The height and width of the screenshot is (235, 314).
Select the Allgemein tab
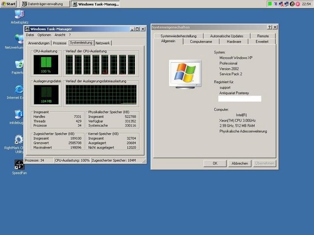(x=168, y=41)
